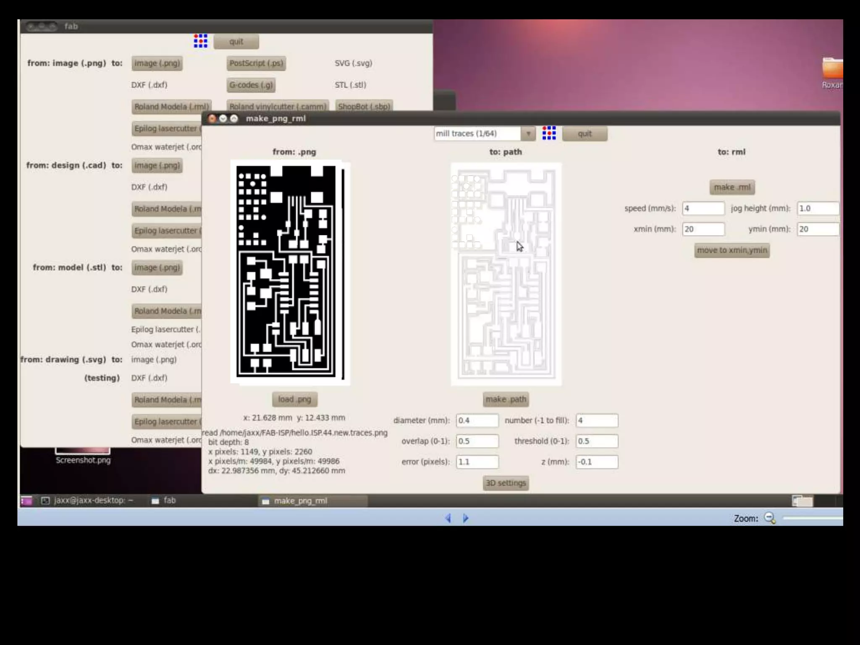Click move to xmin,ymin button

[x=732, y=250]
